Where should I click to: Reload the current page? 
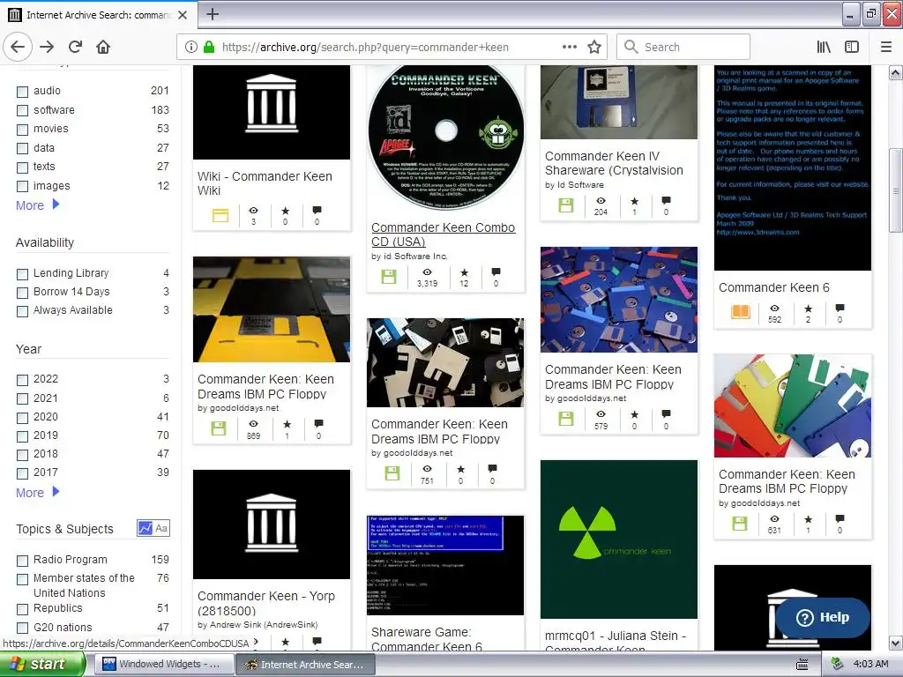(x=76, y=47)
